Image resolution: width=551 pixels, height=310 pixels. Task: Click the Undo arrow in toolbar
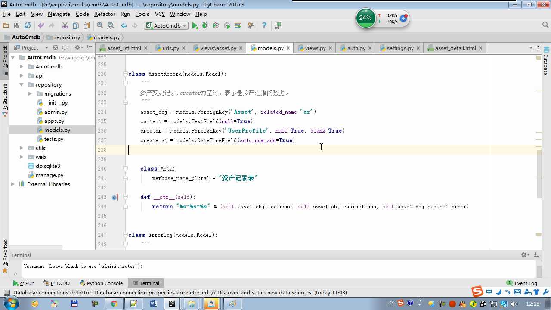tap(41, 26)
